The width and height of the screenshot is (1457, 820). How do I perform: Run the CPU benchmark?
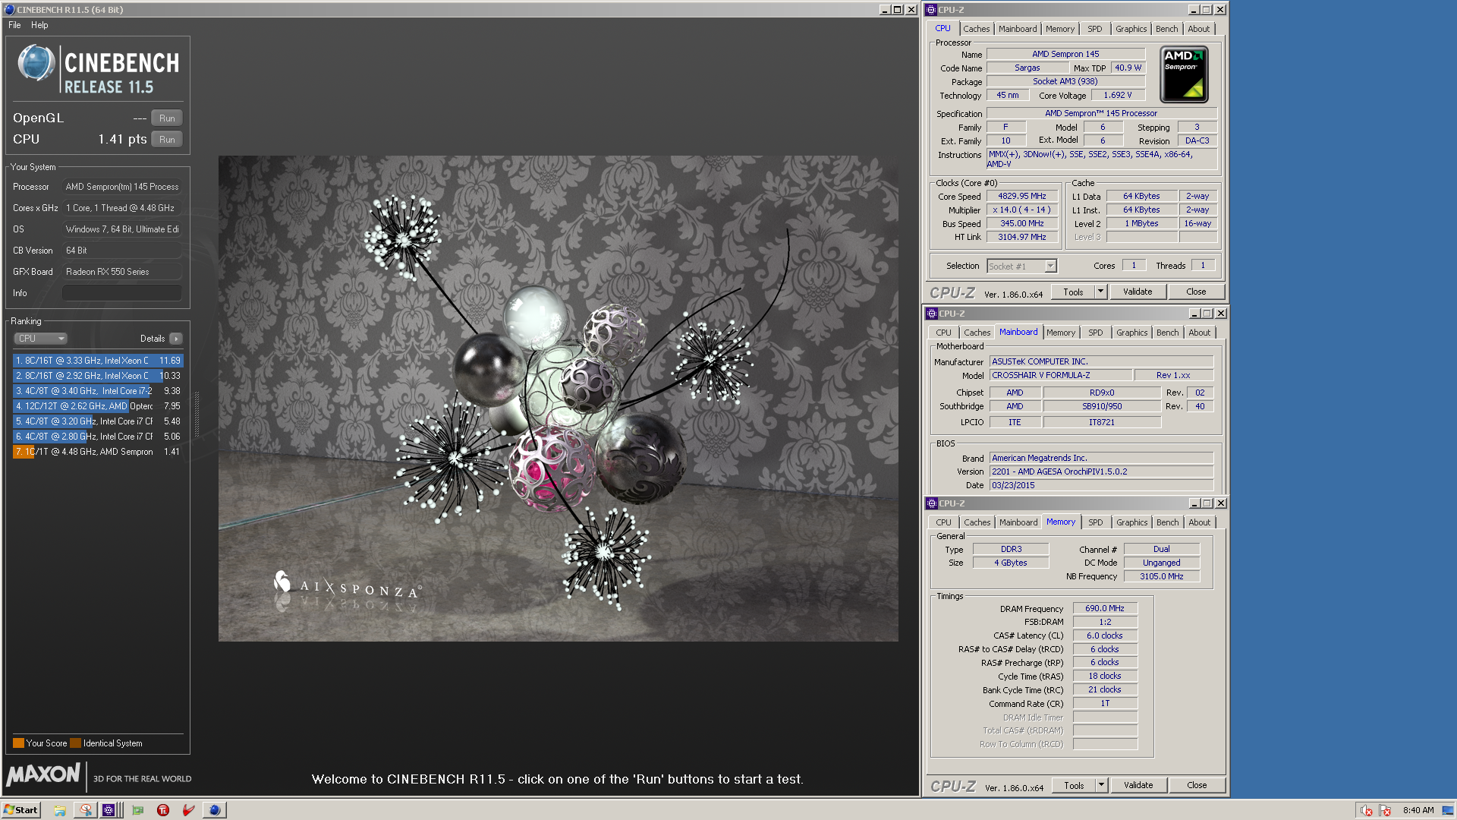point(167,140)
